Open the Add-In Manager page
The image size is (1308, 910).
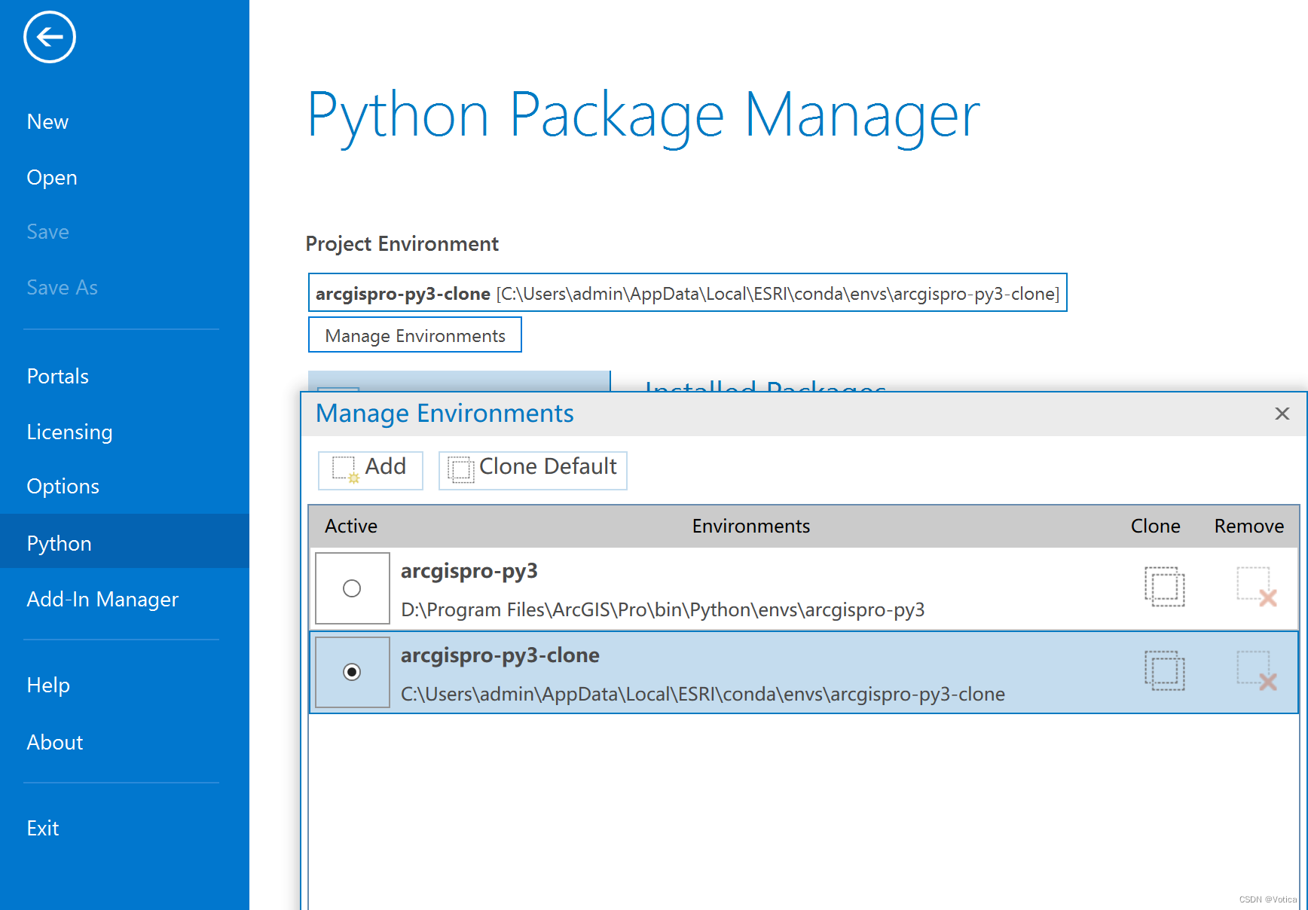pyautogui.click(x=102, y=600)
